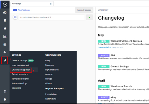
Task: Open the Email envelope sidebar icon
Action: point(5,44)
